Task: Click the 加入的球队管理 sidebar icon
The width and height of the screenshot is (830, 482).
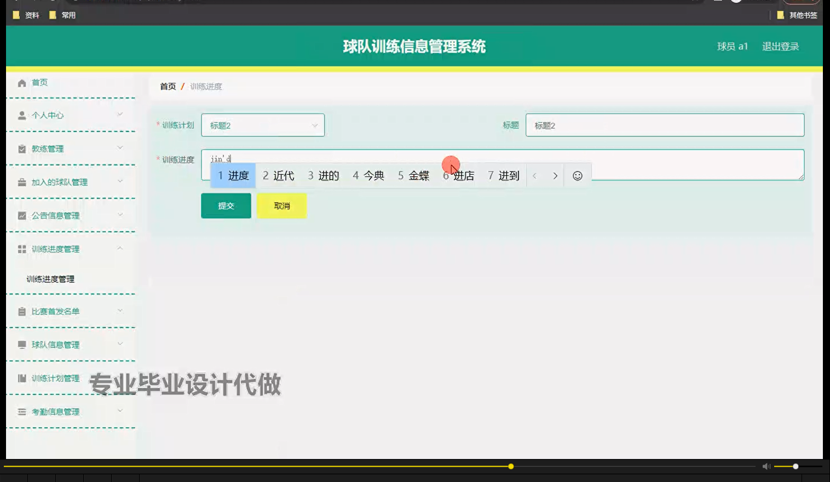Action: (x=21, y=181)
